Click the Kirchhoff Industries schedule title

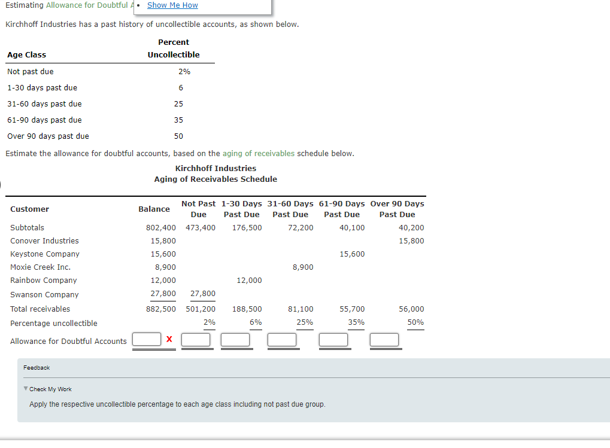coord(216,168)
